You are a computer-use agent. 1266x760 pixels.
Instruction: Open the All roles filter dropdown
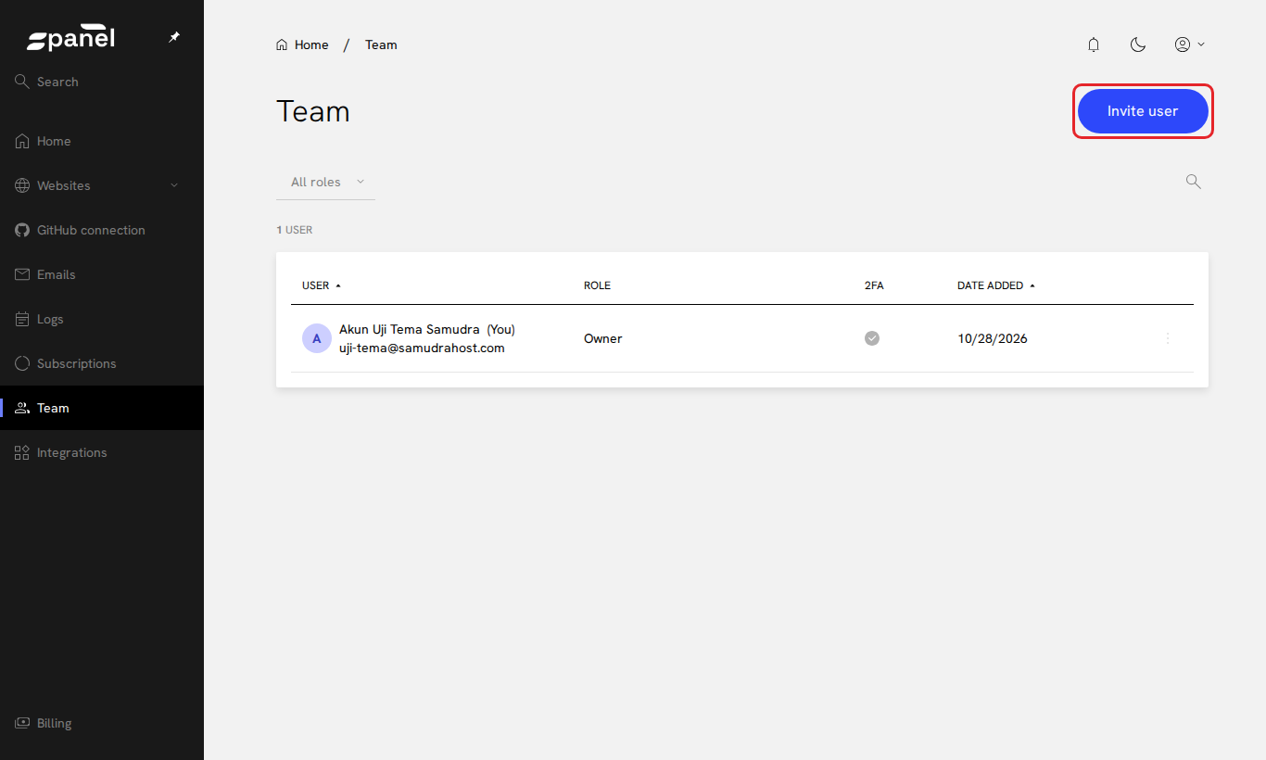click(326, 183)
